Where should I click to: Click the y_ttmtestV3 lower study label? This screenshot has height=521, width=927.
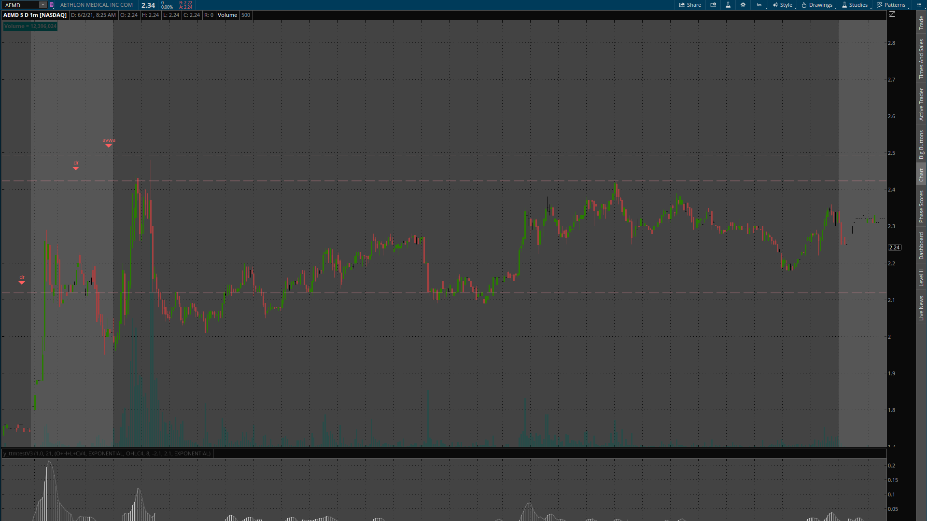(x=107, y=453)
